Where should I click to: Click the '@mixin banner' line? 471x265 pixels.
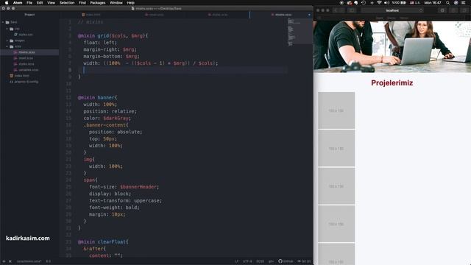[x=98, y=98]
